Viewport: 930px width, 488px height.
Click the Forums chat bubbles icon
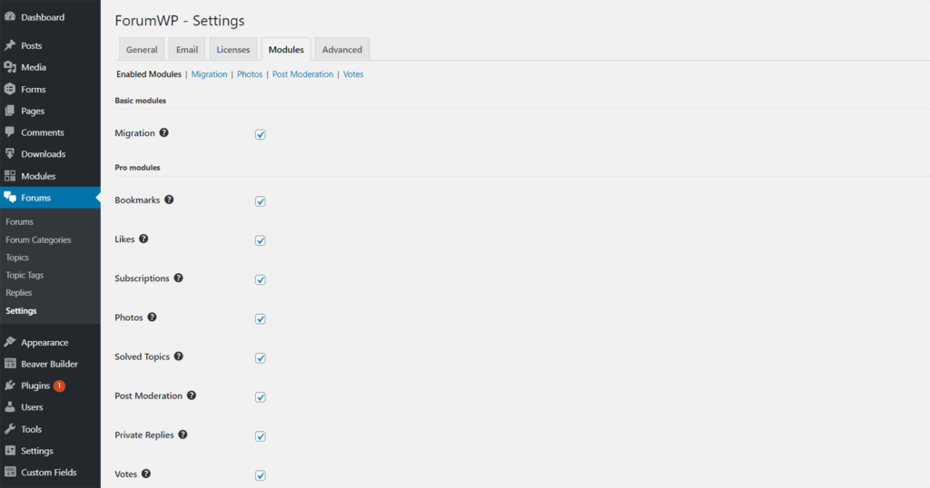10,198
